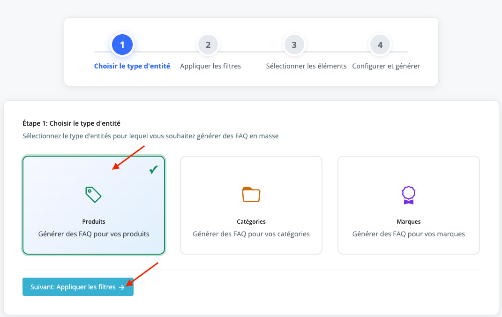Viewport: 502px width, 317px height.
Task: Select the "Configurer et générer" step label
Action: 386,66
